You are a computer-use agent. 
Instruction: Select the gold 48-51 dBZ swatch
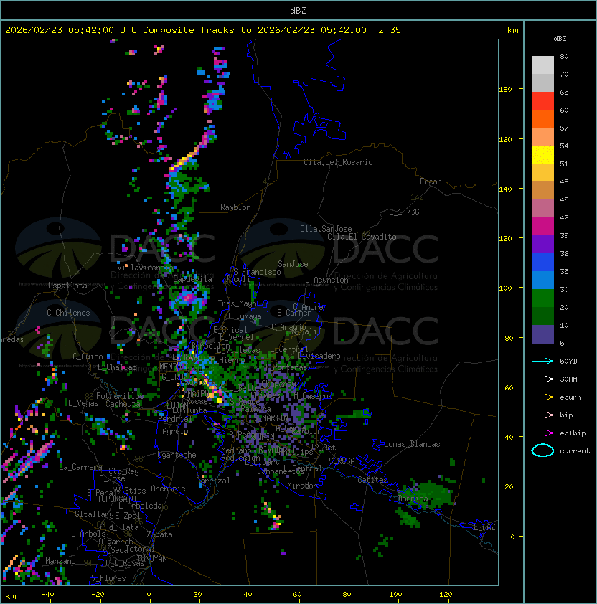pos(542,173)
